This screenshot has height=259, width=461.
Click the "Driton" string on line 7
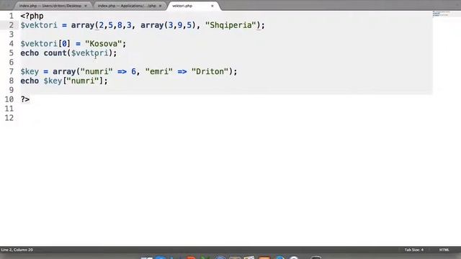click(210, 72)
